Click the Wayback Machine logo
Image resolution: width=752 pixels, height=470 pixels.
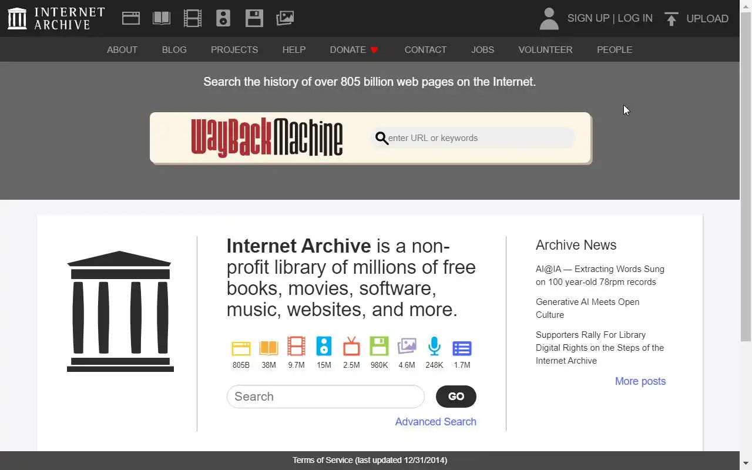pos(267,137)
